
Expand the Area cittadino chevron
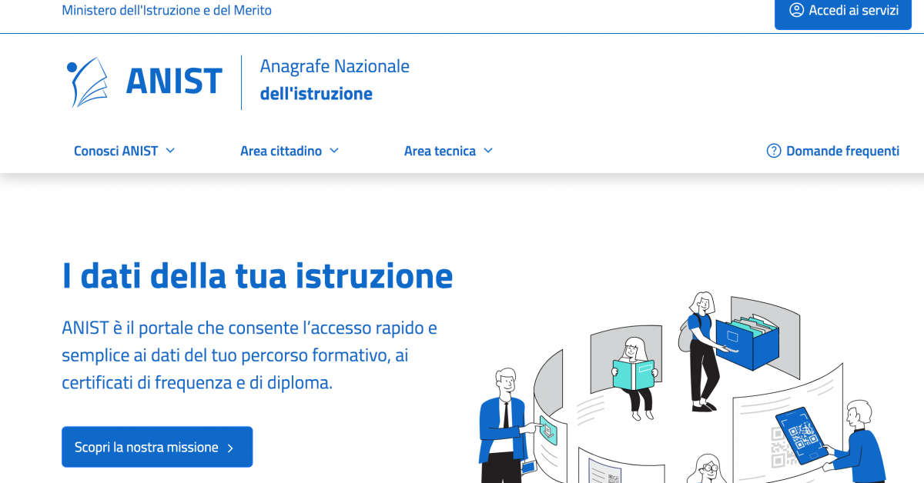[334, 151]
